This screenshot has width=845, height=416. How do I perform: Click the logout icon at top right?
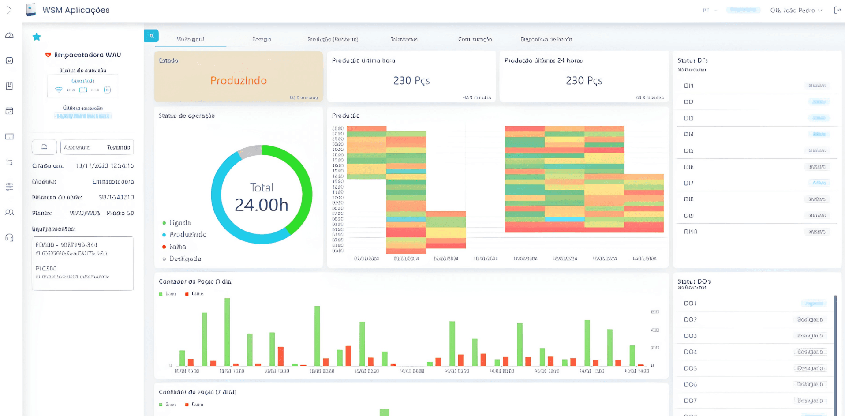pos(837,10)
